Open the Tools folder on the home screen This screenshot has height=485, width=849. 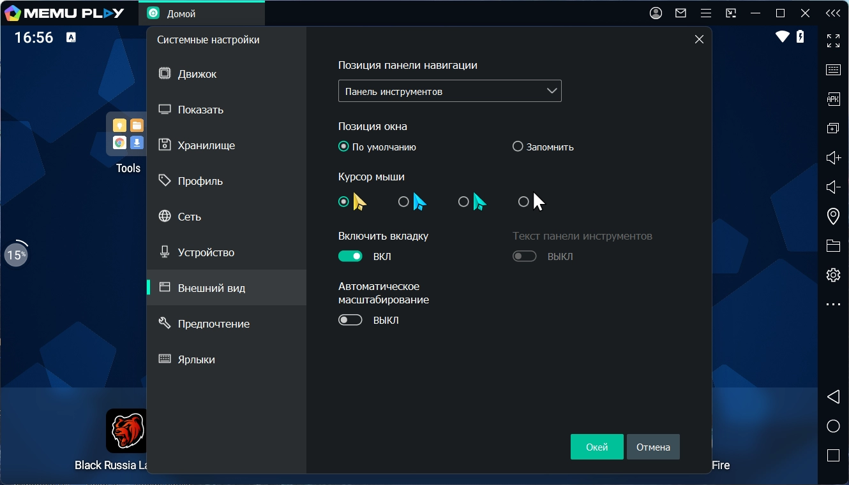click(x=126, y=143)
